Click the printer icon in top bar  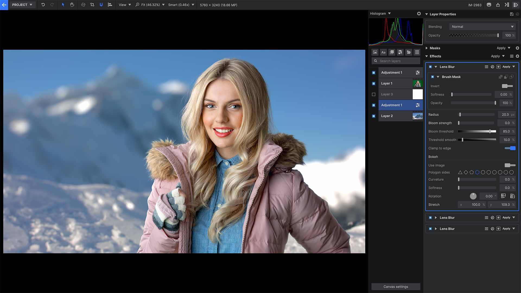click(489, 5)
